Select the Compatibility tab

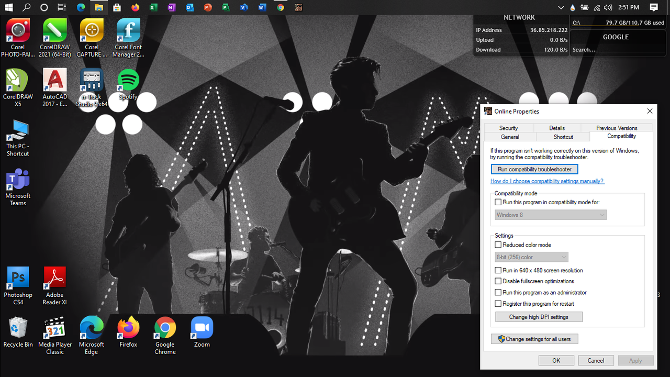pyautogui.click(x=621, y=136)
